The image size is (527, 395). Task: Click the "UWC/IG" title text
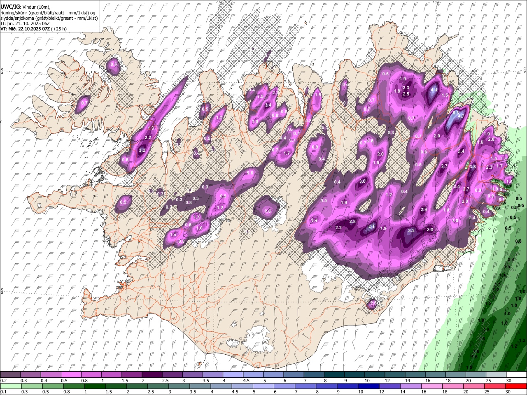point(10,7)
